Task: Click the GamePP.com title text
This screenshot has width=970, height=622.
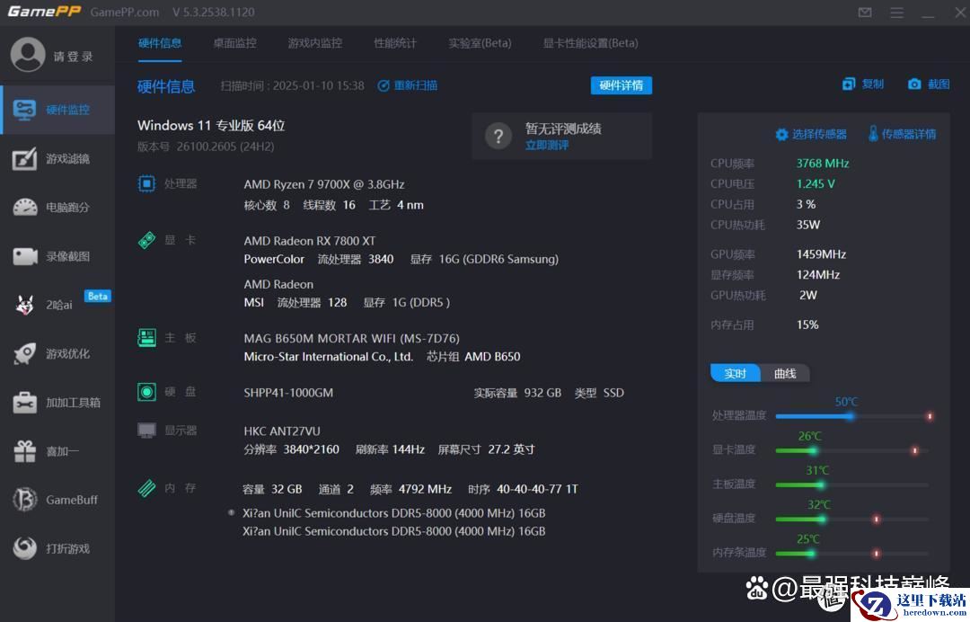Action: [x=124, y=13]
